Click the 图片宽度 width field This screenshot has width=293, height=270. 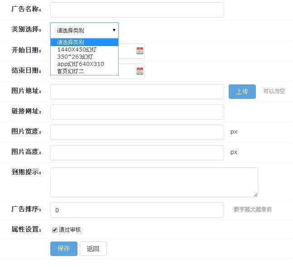tap(137, 132)
